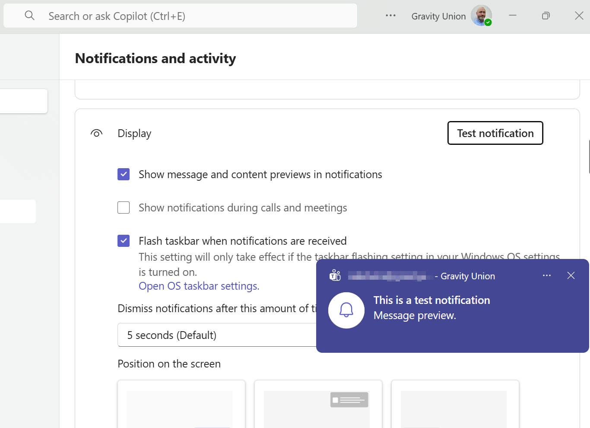The width and height of the screenshot is (590, 428).
Task: Restore down the Teams window
Action: click(x=546, y=16)
